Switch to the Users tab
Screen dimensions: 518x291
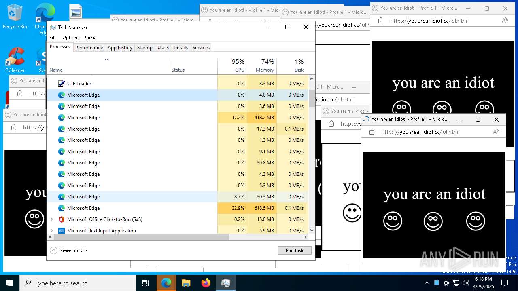pos(163,48)
